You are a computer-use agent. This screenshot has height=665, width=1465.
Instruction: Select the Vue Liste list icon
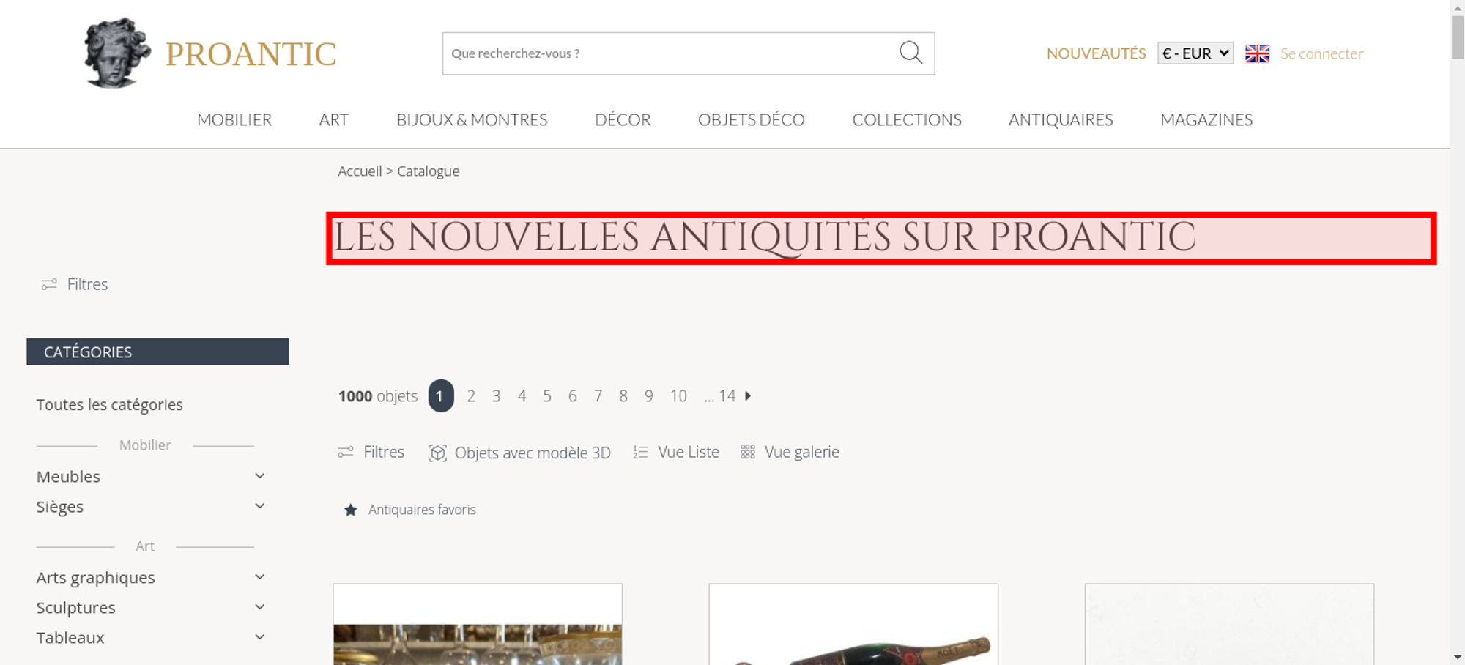[640, 453]
